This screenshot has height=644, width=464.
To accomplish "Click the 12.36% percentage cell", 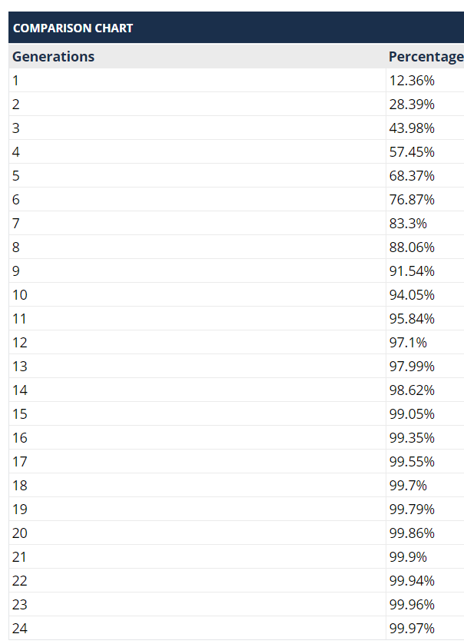I will 412,81.
